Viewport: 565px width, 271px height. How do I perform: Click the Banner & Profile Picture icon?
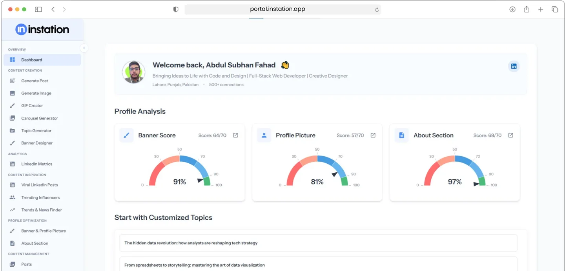pyautogui.click(x=13, y=231)
